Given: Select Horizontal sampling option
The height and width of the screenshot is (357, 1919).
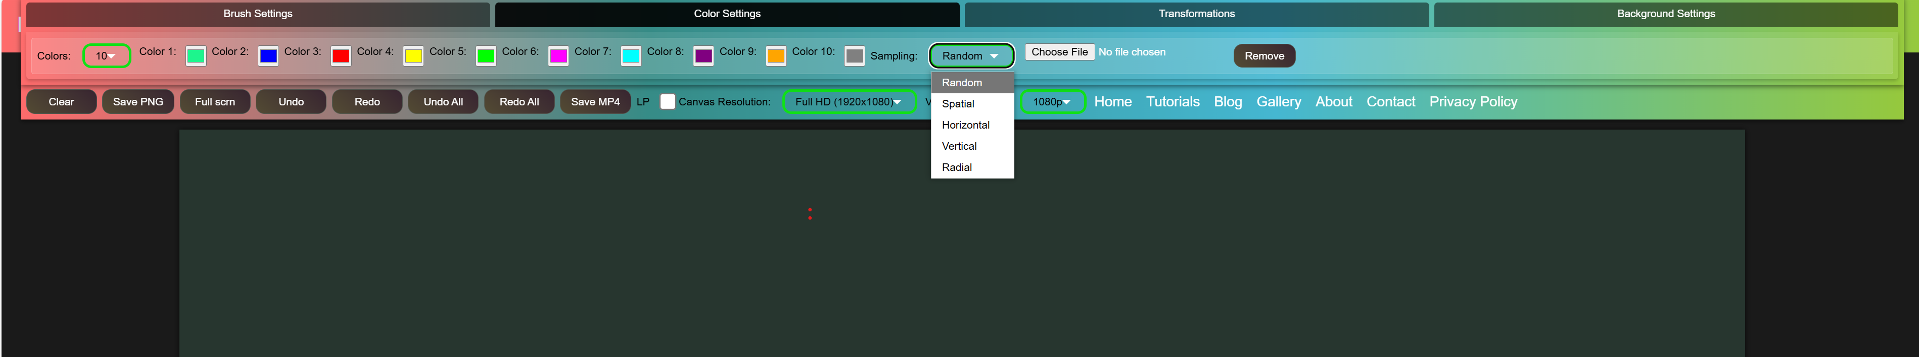Looking at the screenshot, I should tap(972, 125).
